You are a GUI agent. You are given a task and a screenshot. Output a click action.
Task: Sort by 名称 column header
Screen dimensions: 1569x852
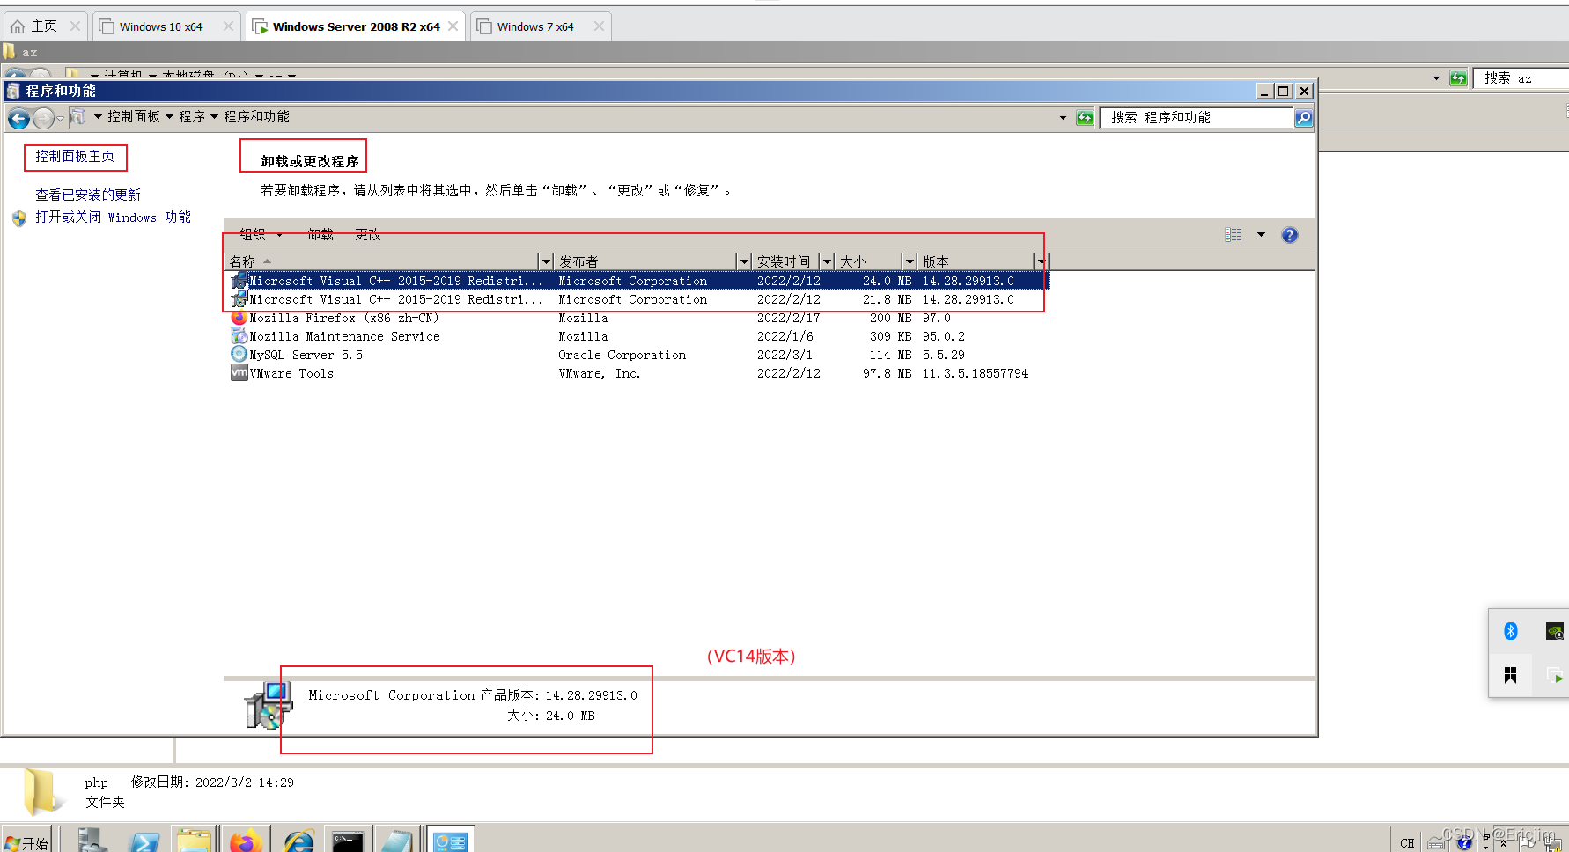[381, 261]
